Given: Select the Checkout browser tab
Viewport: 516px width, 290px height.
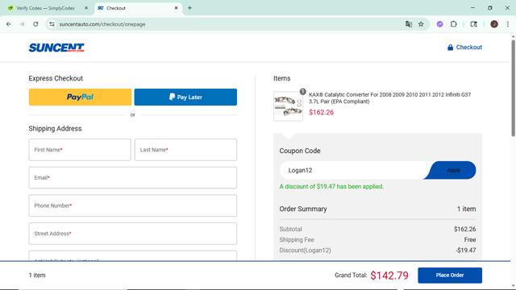Looking at the screenshot, I should coord(138,8).
